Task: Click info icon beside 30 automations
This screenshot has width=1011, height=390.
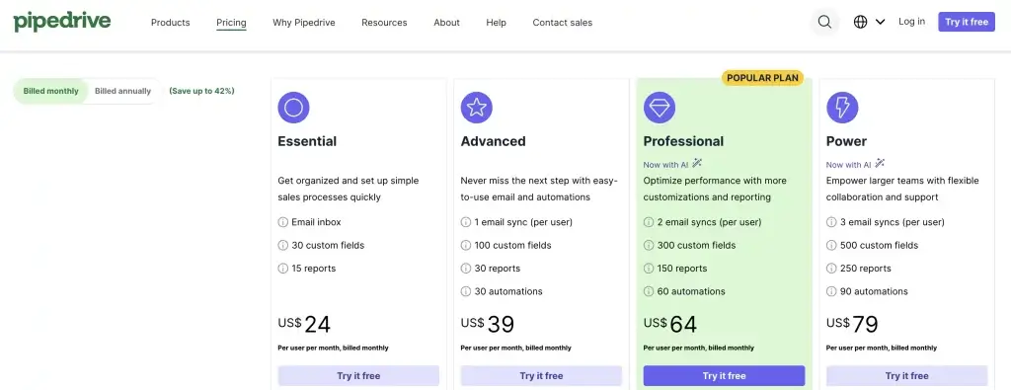Action: tap(466, 292)
